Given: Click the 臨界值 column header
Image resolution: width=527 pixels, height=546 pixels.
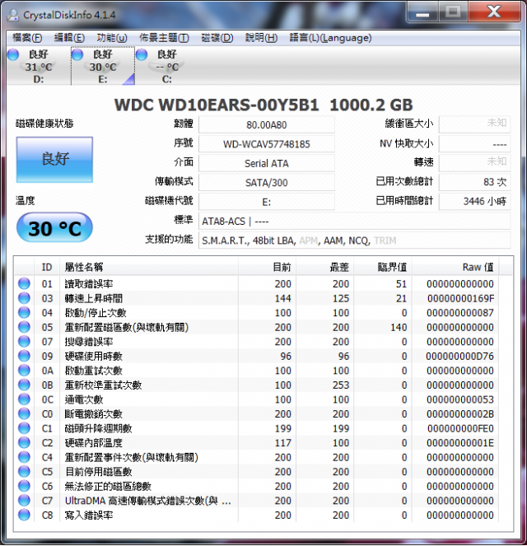Looking at the screenshot, I should [383, 267].
